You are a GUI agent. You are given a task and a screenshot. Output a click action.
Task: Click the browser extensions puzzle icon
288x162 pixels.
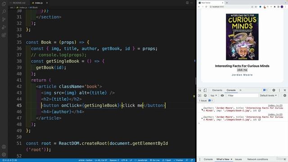275,7
